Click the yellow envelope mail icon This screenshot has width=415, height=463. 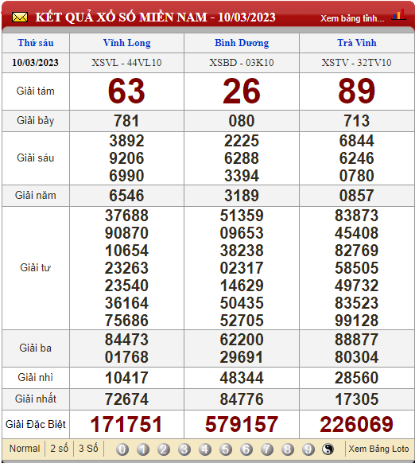(x=20, y=18)
